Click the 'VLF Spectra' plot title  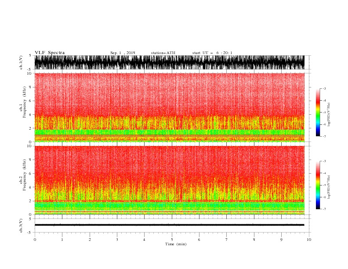pyautogui.click(x=50, y=53)
